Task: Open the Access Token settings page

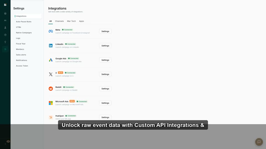Action: tap(22, 66)
